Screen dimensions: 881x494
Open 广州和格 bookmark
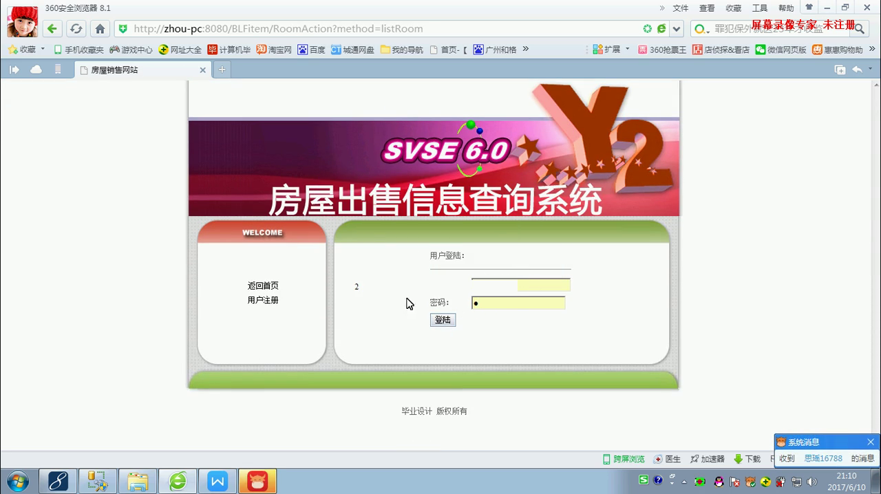pos(495,50)
